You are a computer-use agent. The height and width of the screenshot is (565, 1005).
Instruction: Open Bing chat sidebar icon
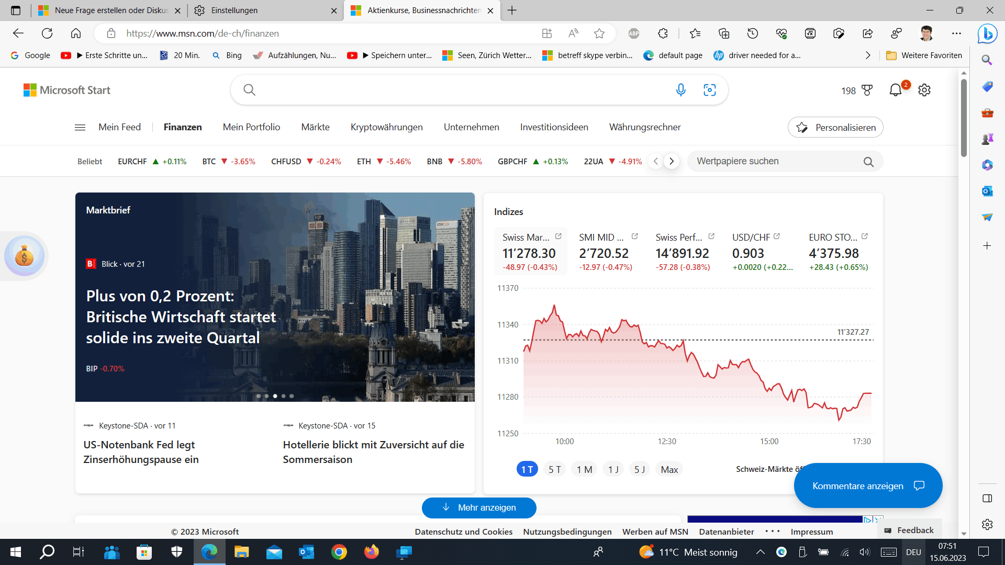tap(987, 34)
